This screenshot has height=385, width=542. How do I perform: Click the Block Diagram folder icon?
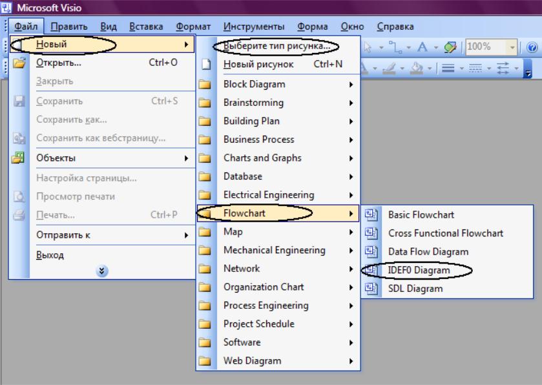point(205,84)
